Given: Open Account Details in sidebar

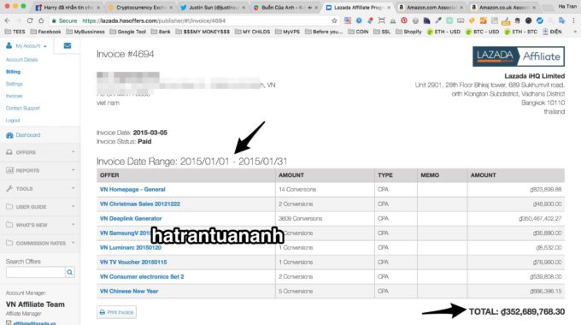Looking at the screenshot, I should click(x=21, y=60).
